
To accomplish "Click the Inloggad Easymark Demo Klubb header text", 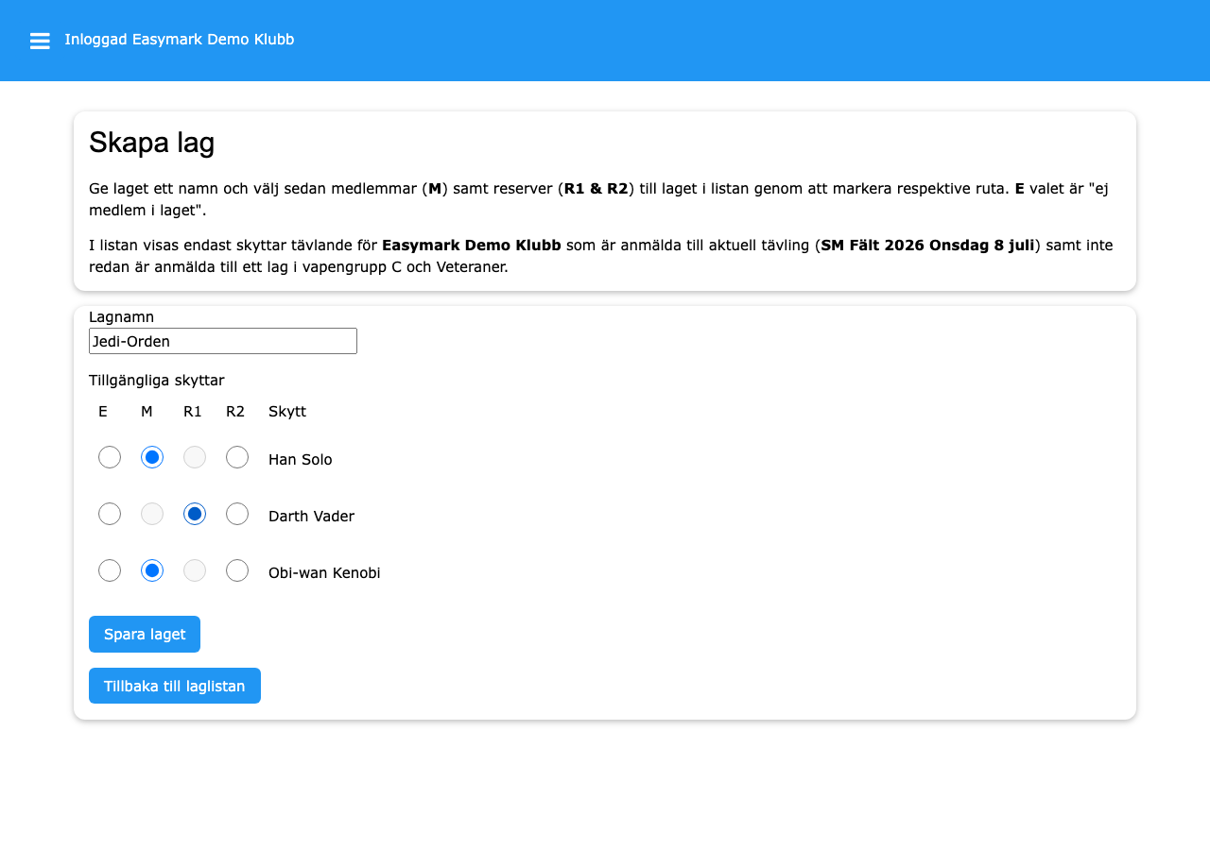I will (180, 40).
